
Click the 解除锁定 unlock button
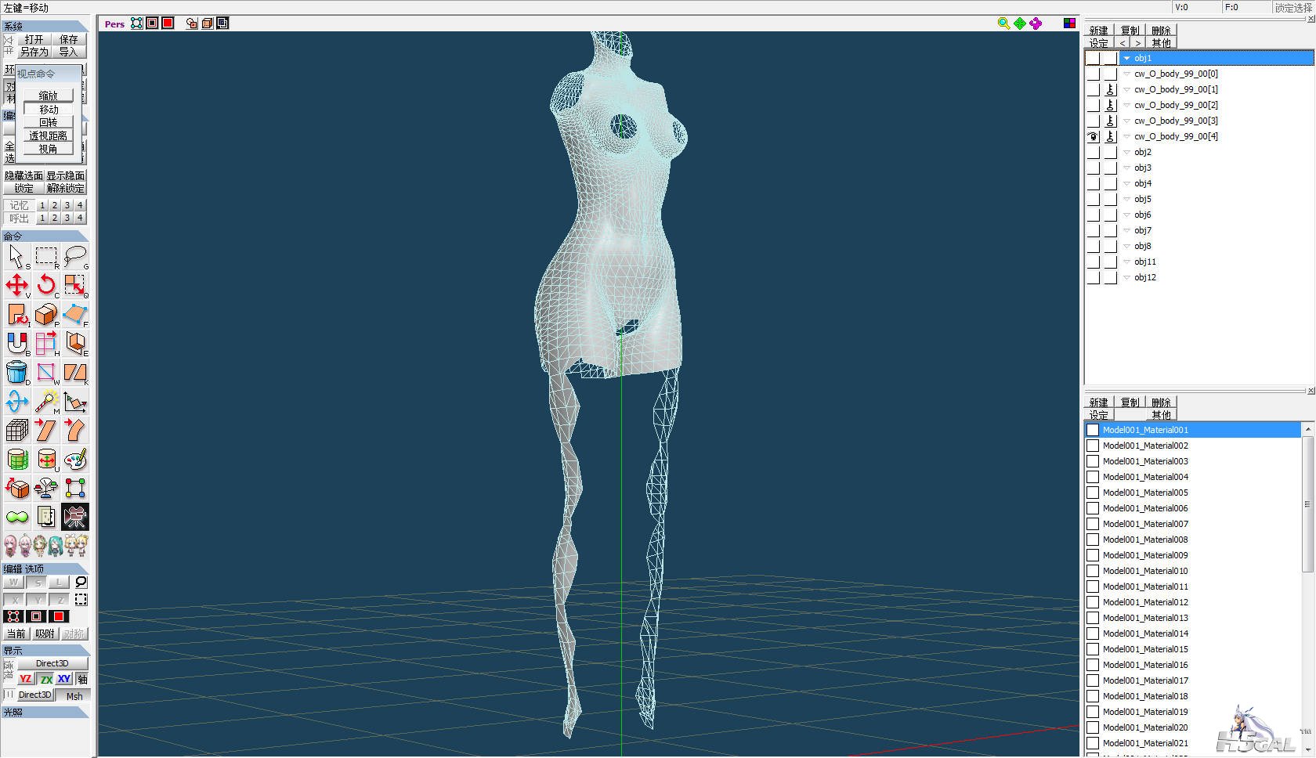coord(66,188)
